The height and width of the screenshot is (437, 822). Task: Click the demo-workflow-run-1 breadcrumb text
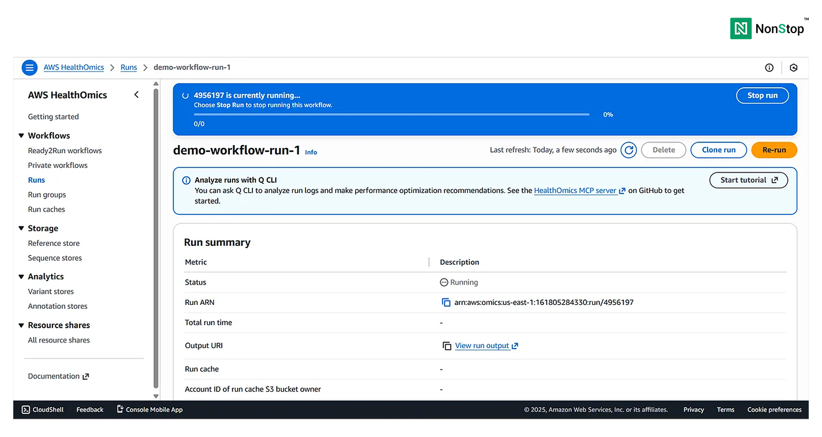192,67
